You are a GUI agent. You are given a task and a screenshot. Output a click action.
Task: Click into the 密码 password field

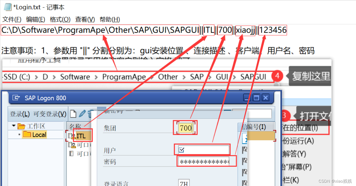point(203,162)
